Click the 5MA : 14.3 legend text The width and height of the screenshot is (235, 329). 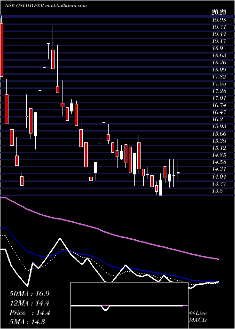pyautogui.click(x=27, y=322)
